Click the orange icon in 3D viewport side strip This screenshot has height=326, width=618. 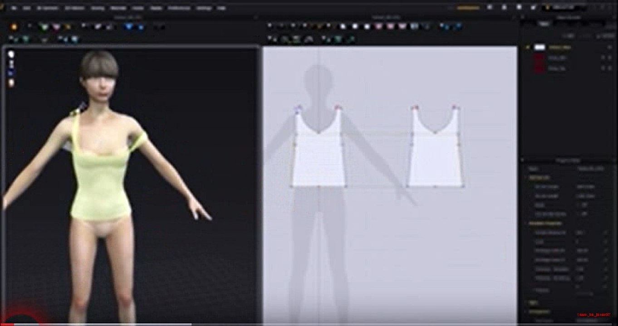tap(11, 83)
